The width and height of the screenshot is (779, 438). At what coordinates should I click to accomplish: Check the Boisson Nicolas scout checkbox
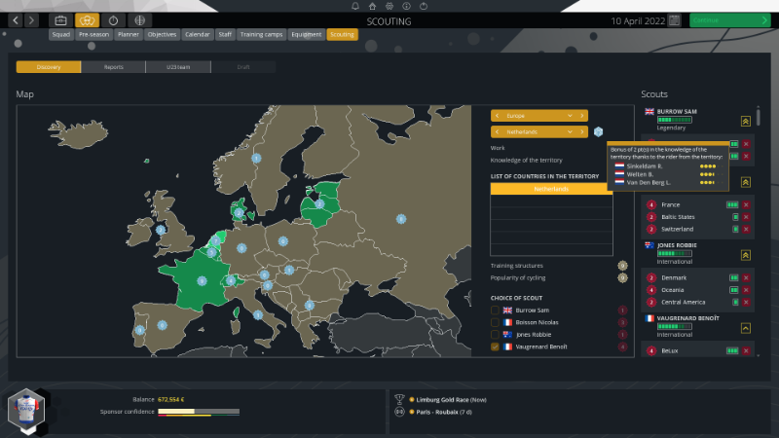[x=496, y=322]
